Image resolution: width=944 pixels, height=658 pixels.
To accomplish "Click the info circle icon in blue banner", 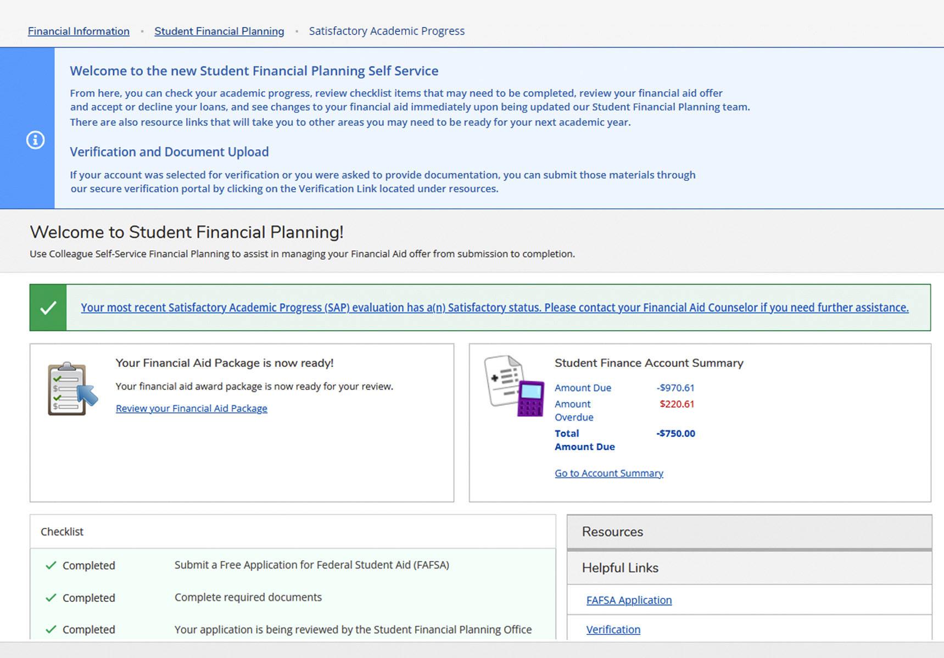I will [35, 140].
